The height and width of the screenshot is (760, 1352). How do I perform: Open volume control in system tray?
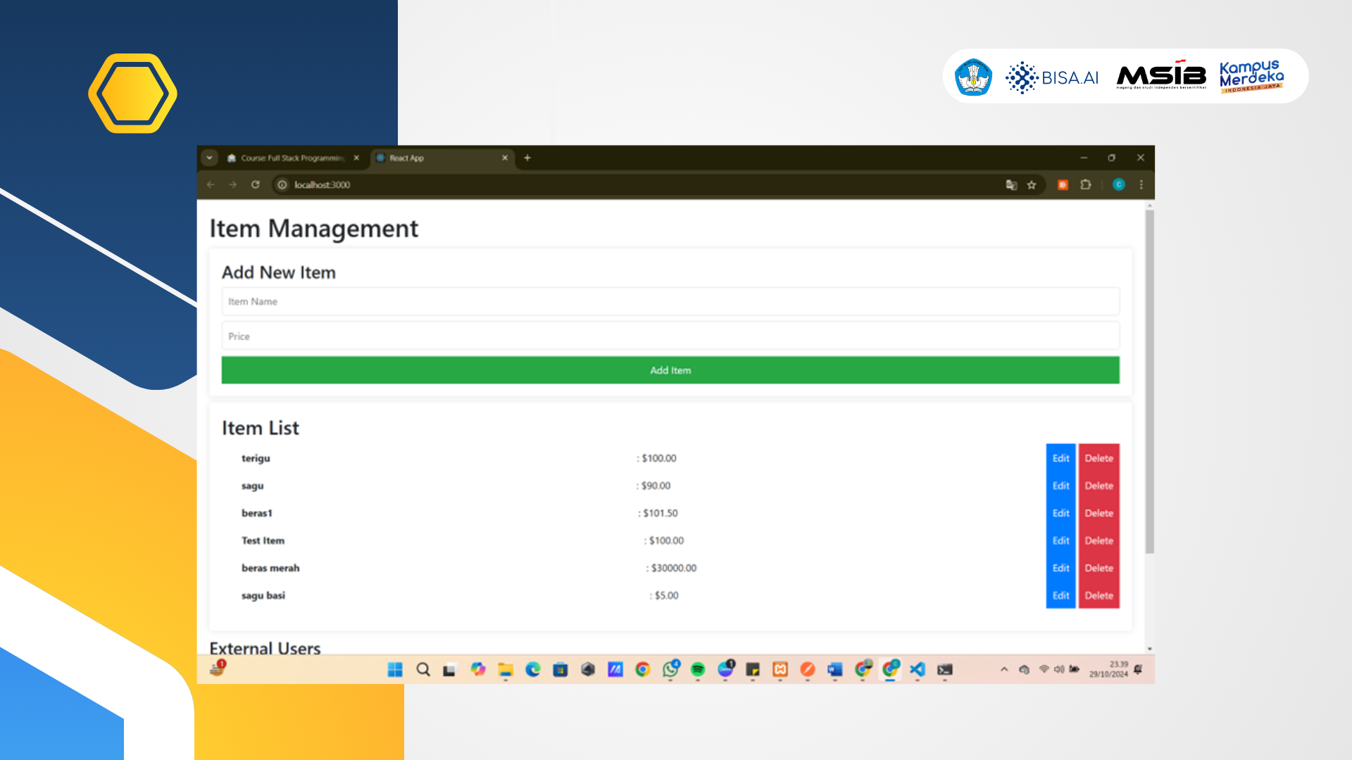point(1059,669)
